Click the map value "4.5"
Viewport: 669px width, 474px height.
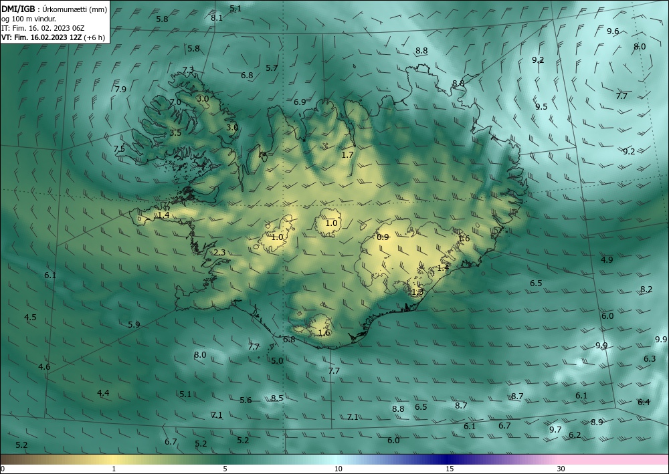pyautogui.click(x=30, y=318)
